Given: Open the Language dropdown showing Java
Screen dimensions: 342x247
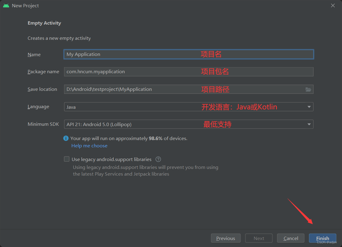Looking at the screenshot, I should [x=189, y=107].
